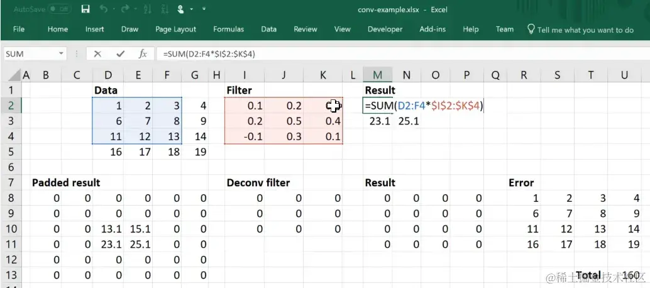Click the padded result cell containing 13.1

click(107, 229)
